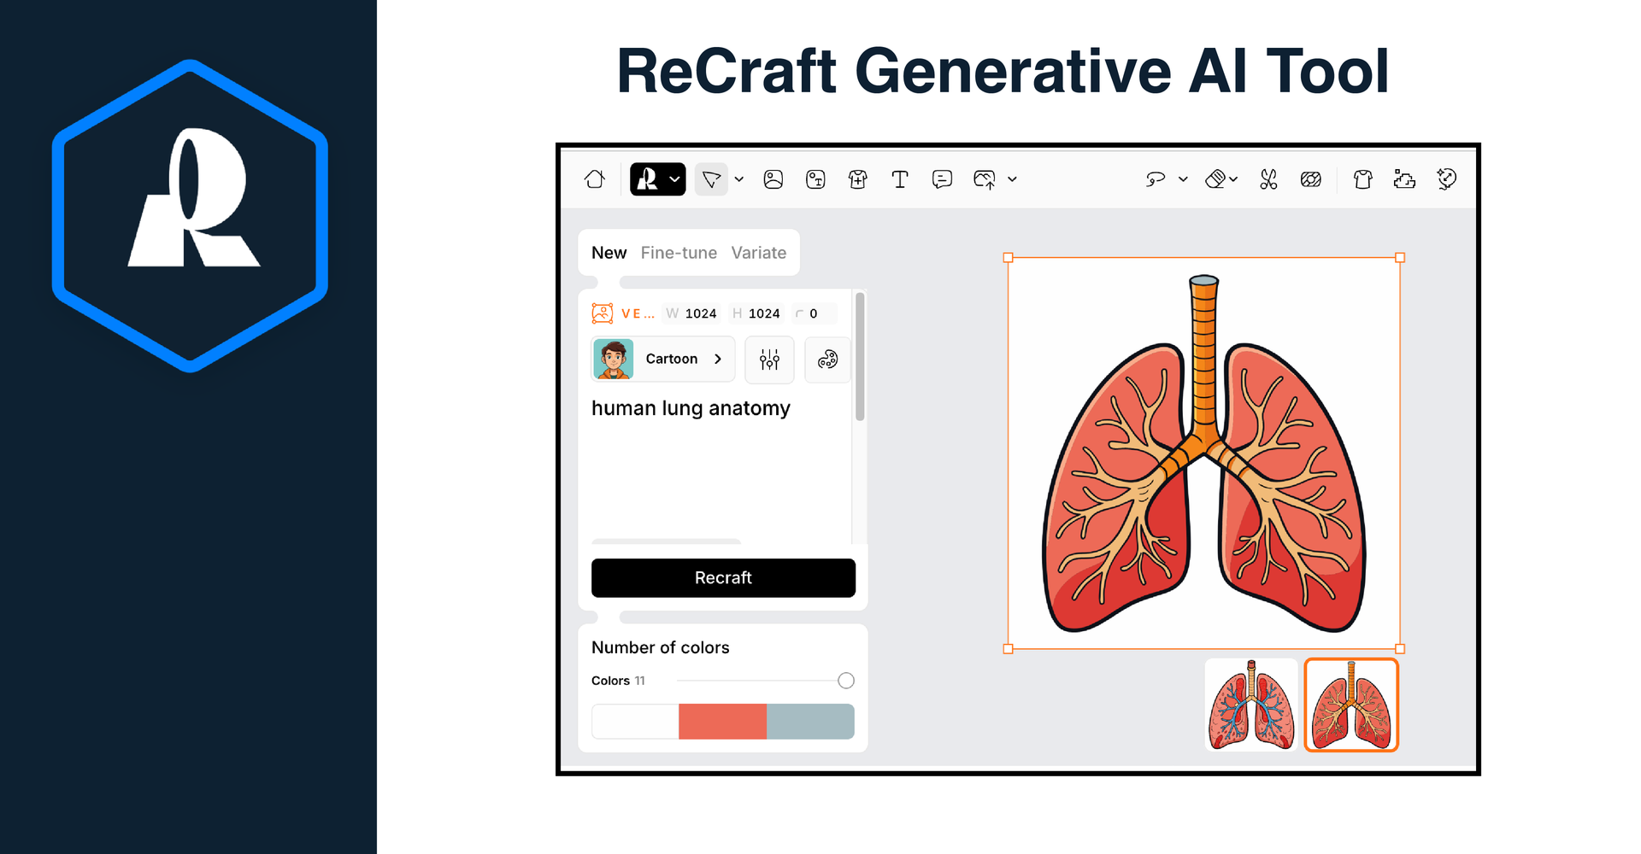Click the upload image tool icon
Screen dimensions: 1641x854
(x=985, y=179)
